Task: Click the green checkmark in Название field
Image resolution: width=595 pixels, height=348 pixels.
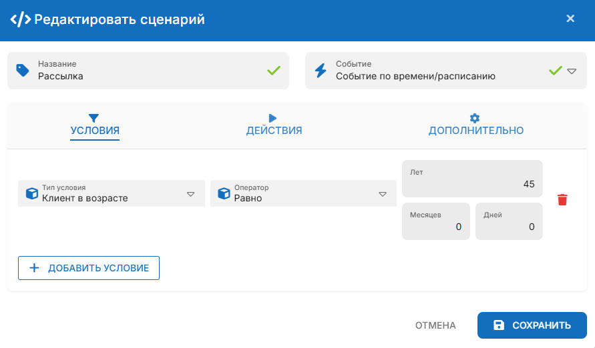Action: pos(274,70)
